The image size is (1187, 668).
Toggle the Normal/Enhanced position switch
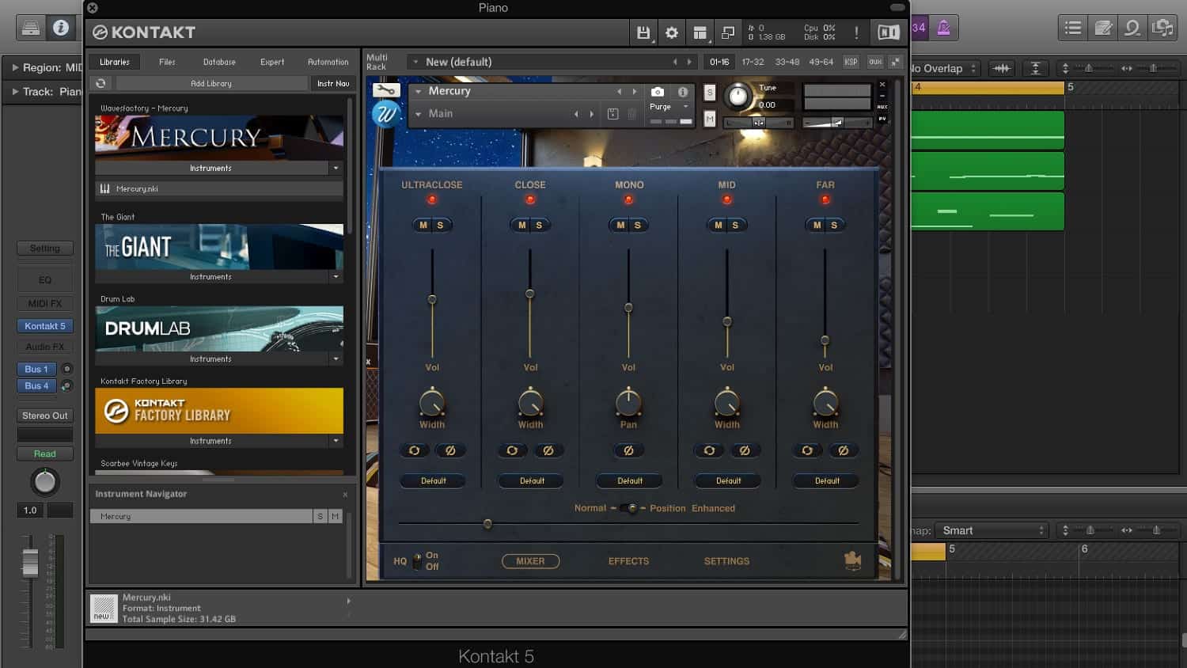click(x=630, y=508)
